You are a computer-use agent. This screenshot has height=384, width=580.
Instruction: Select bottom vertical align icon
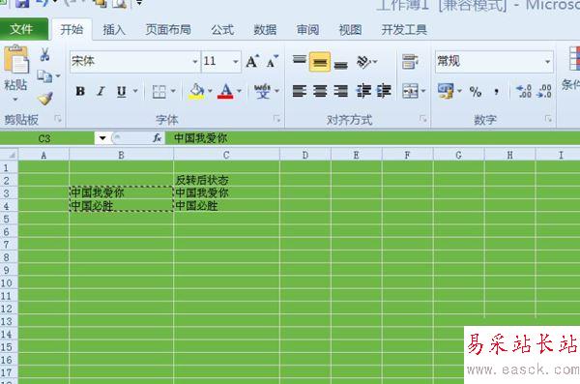point(340,64)
